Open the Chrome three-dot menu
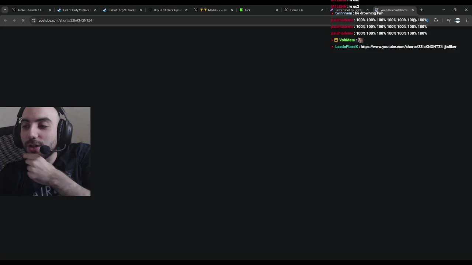 click(466, 20)
